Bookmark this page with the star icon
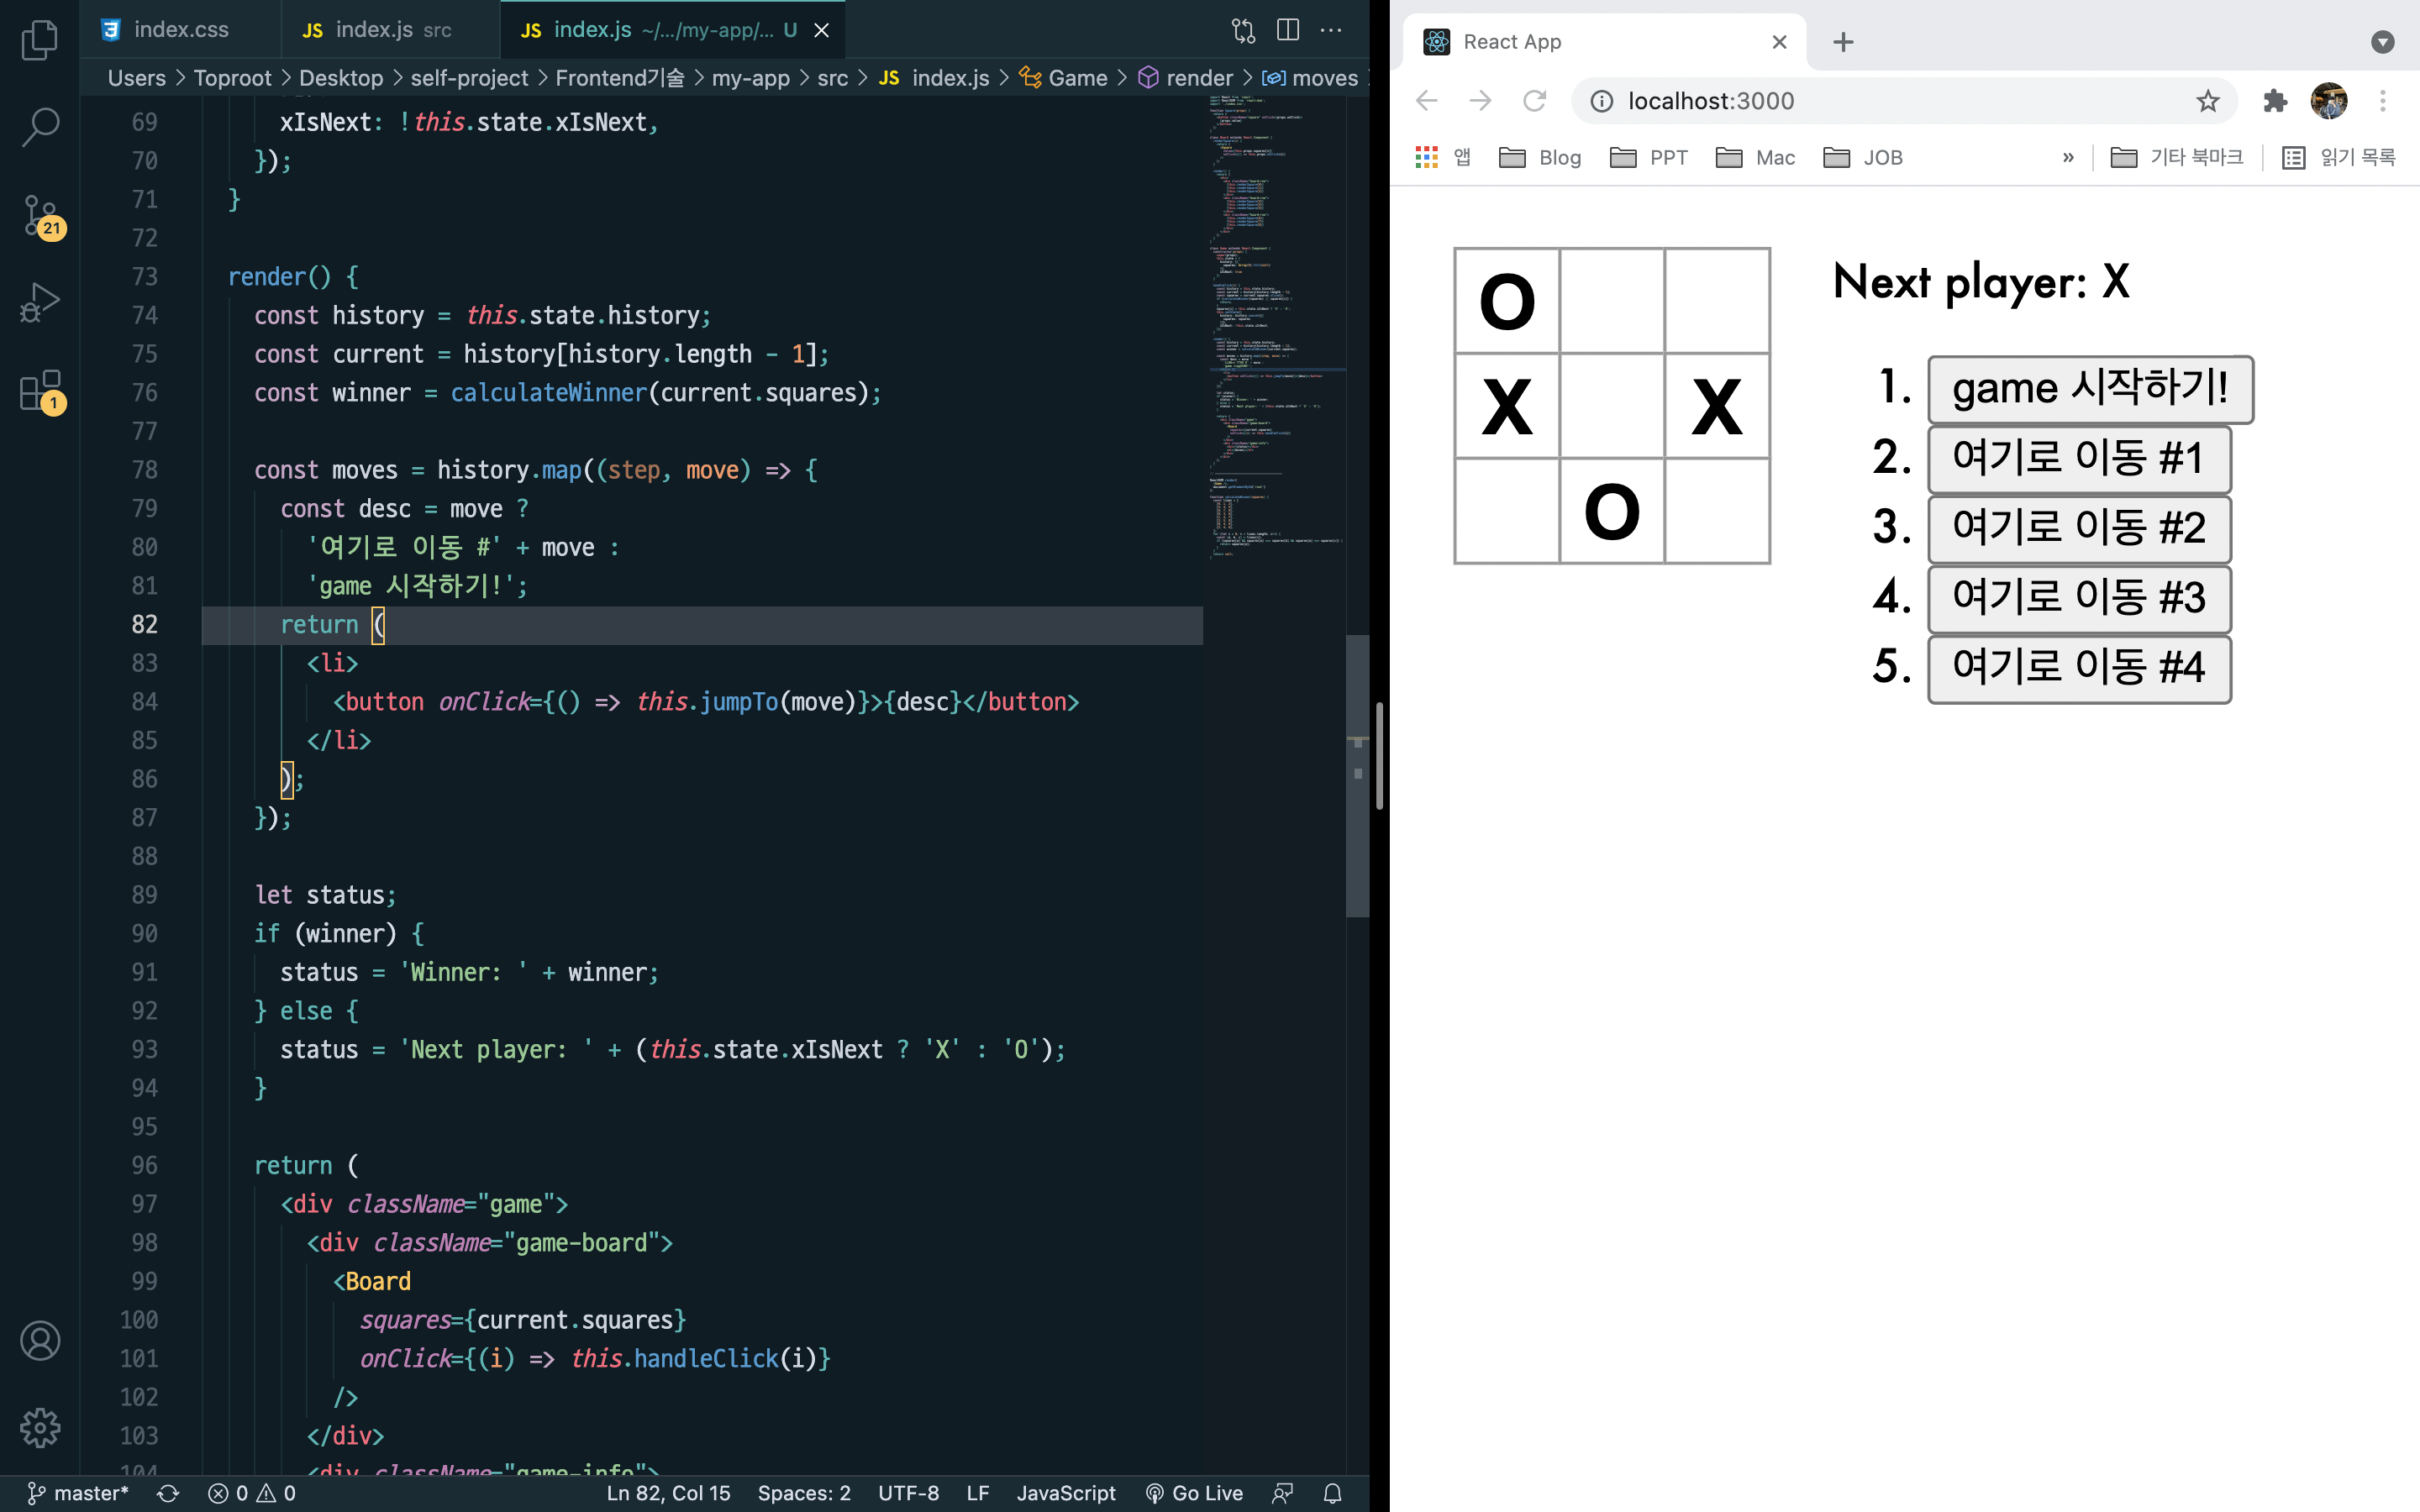This screenshot has height=1512, width=2420. coord(2207,101)
